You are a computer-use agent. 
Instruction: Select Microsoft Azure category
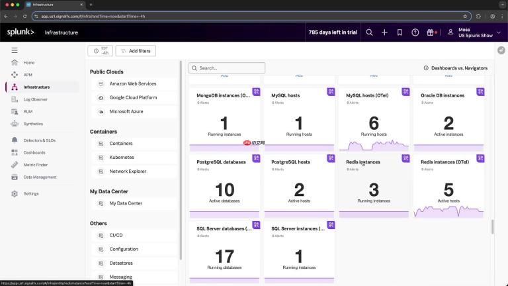tap(134, 111)
